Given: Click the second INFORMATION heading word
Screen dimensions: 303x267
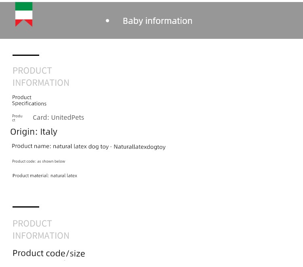Looking at the screenshot, I should (41, 236).
